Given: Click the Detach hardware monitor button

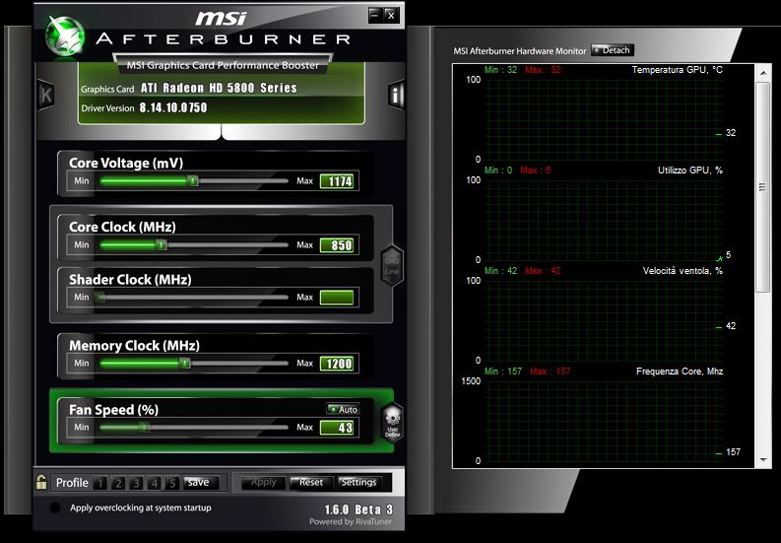Looking at the screenshot, I should coord(613,50).
